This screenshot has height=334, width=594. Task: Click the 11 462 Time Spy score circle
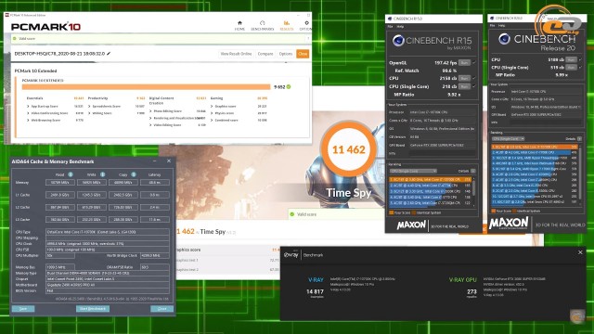(349, 149)
